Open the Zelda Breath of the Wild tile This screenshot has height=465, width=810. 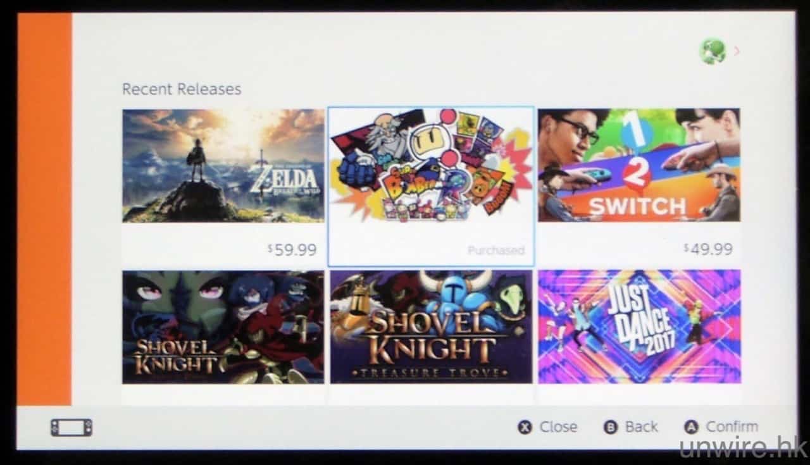coord(223,188)
